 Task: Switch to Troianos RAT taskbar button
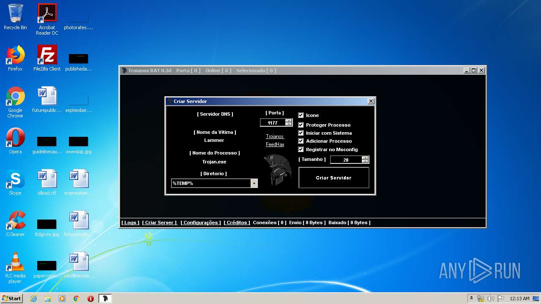point(105,299)
